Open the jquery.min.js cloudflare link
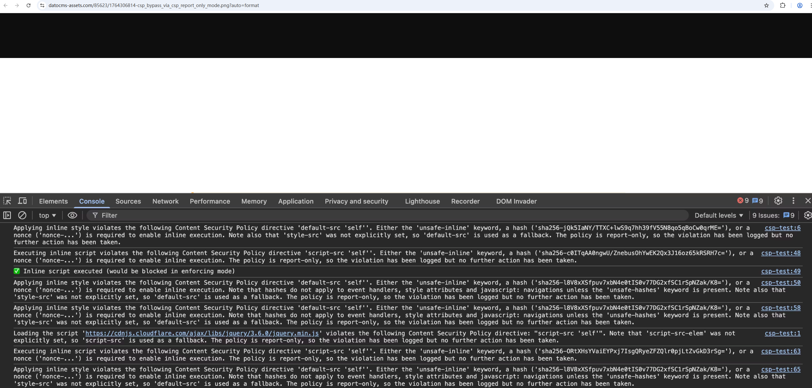812x388 pixels. [x=202, y=333]
